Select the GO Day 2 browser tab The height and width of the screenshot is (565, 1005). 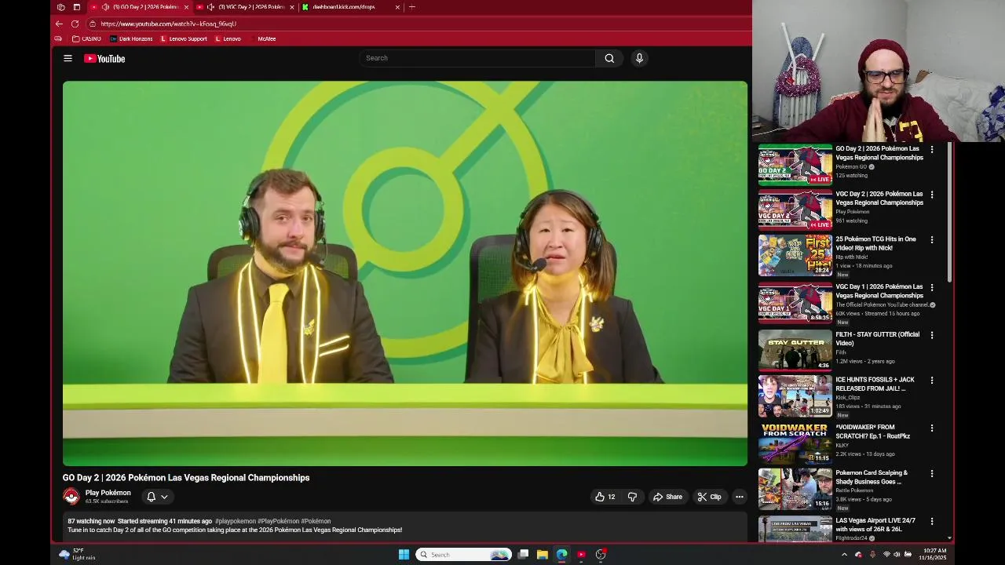point(141,7)
